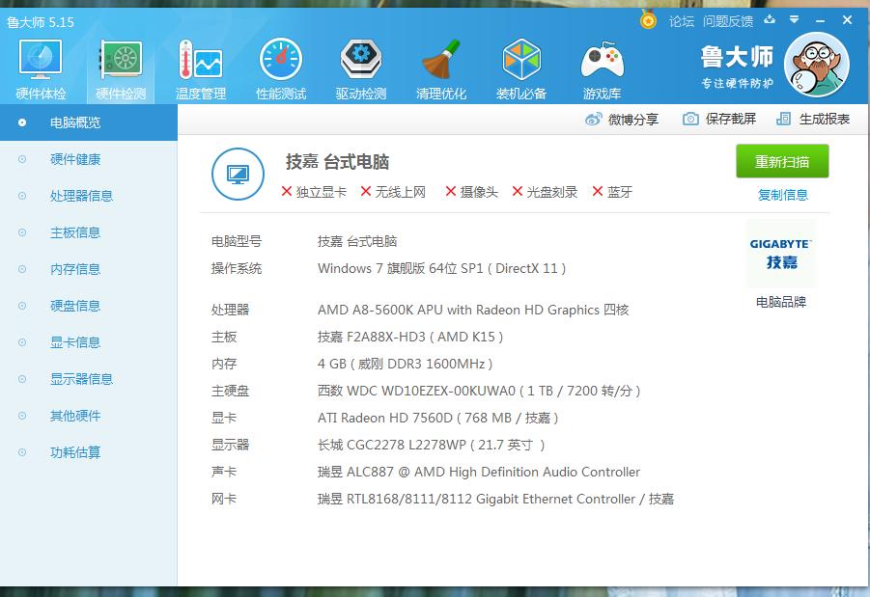Open the 论坛 forum link

coord(682,20)
